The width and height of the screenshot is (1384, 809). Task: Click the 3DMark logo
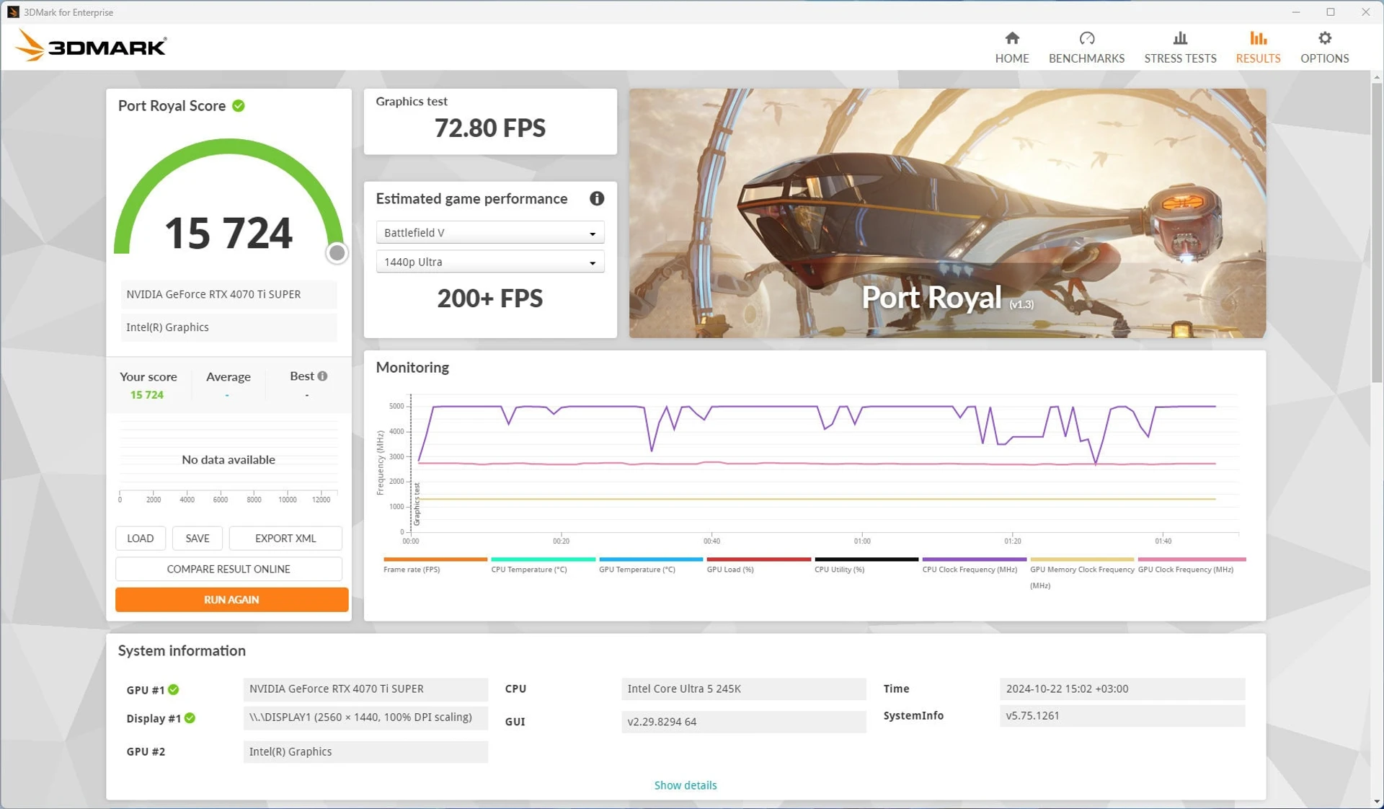click(x=91, y=46)
